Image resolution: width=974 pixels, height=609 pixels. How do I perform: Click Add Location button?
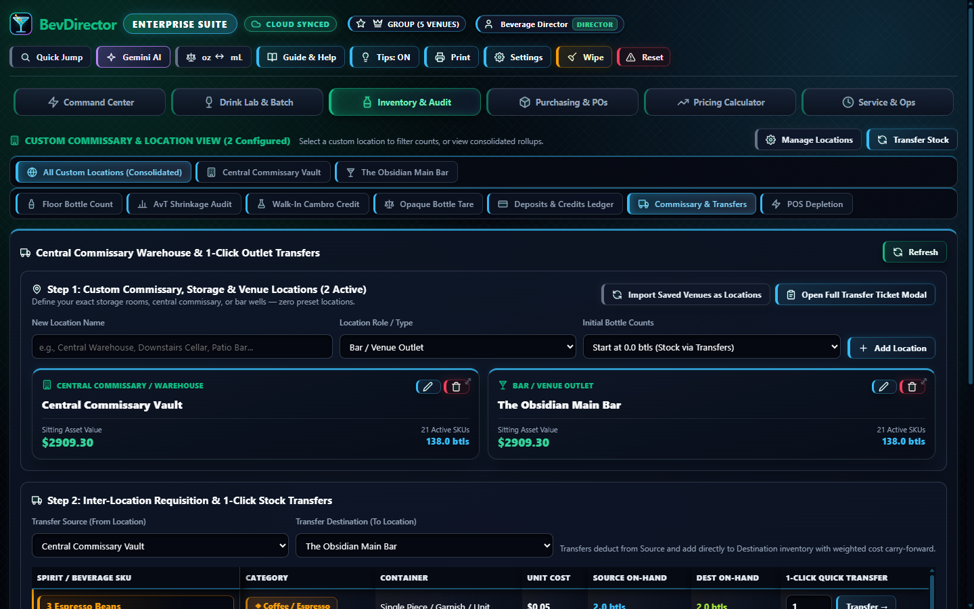891,348
